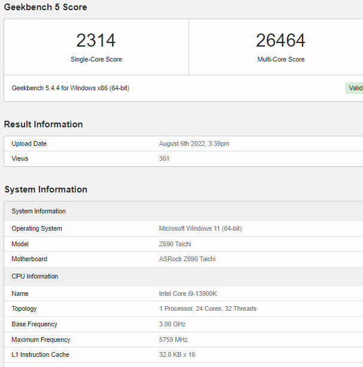Click the Valid status badge

point(354,88)
